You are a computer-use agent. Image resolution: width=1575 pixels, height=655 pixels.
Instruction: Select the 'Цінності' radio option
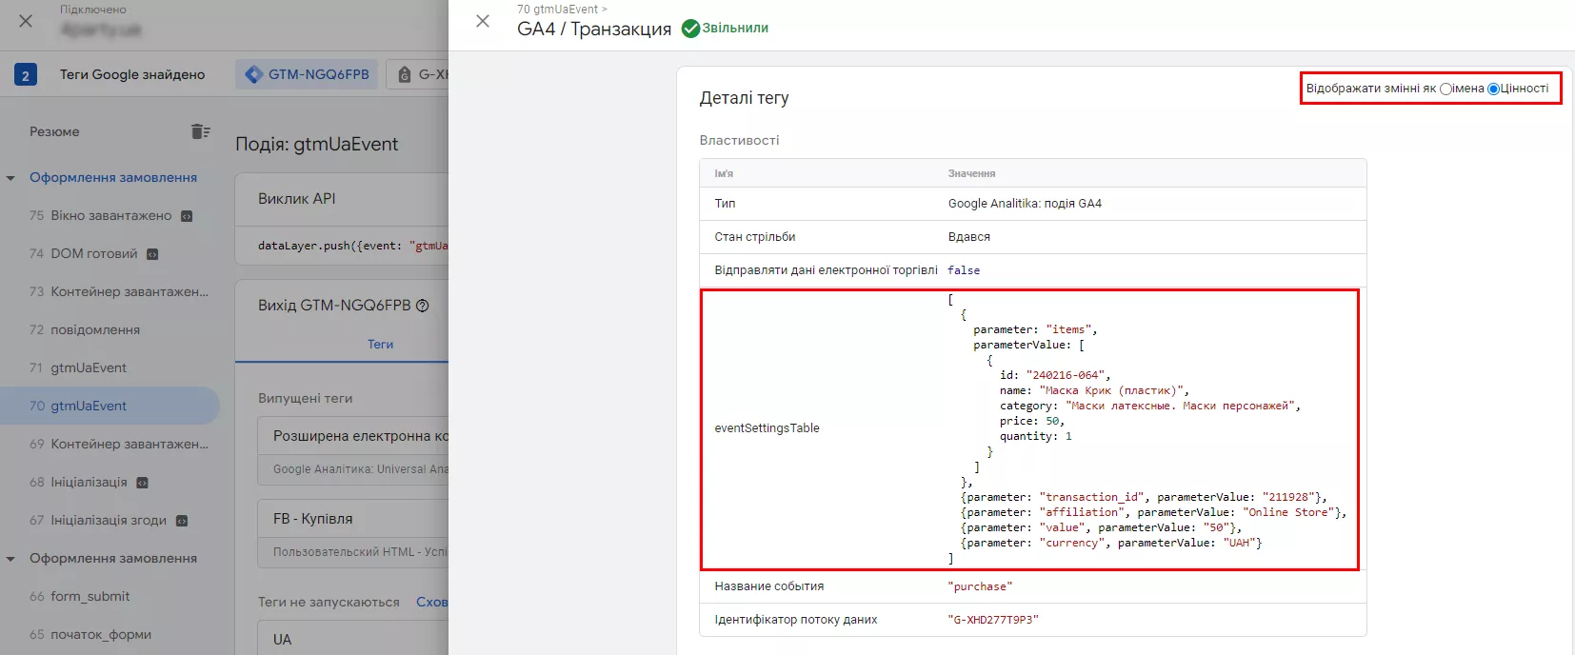(x=1493, y=89)
